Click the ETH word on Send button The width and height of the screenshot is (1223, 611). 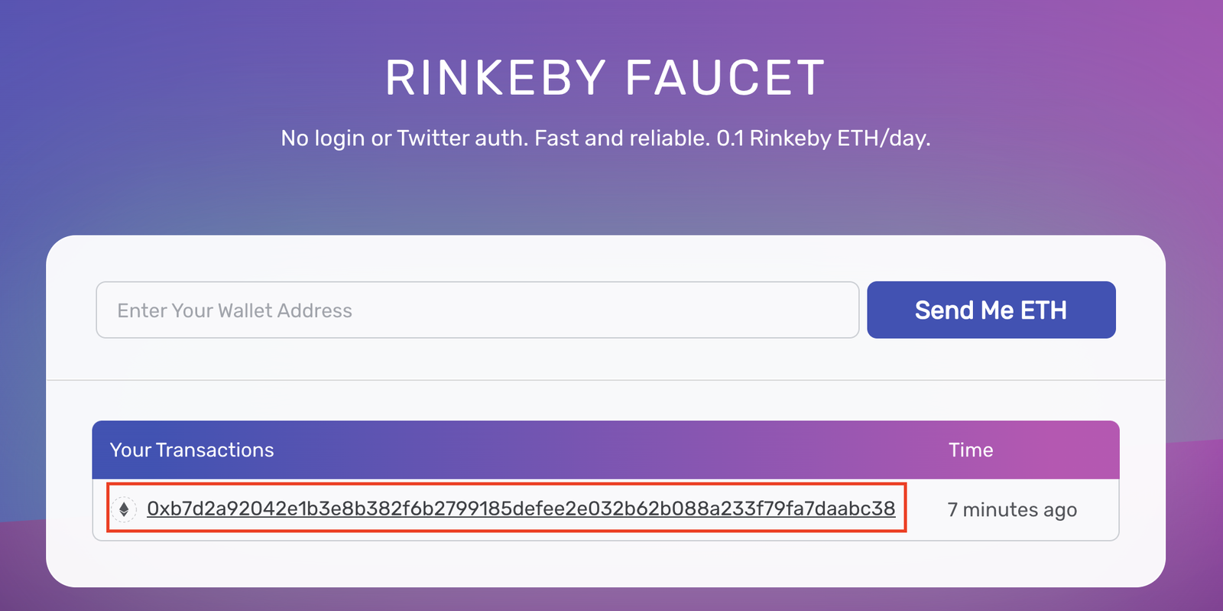pyautogui.click(x=1043, y=310)
